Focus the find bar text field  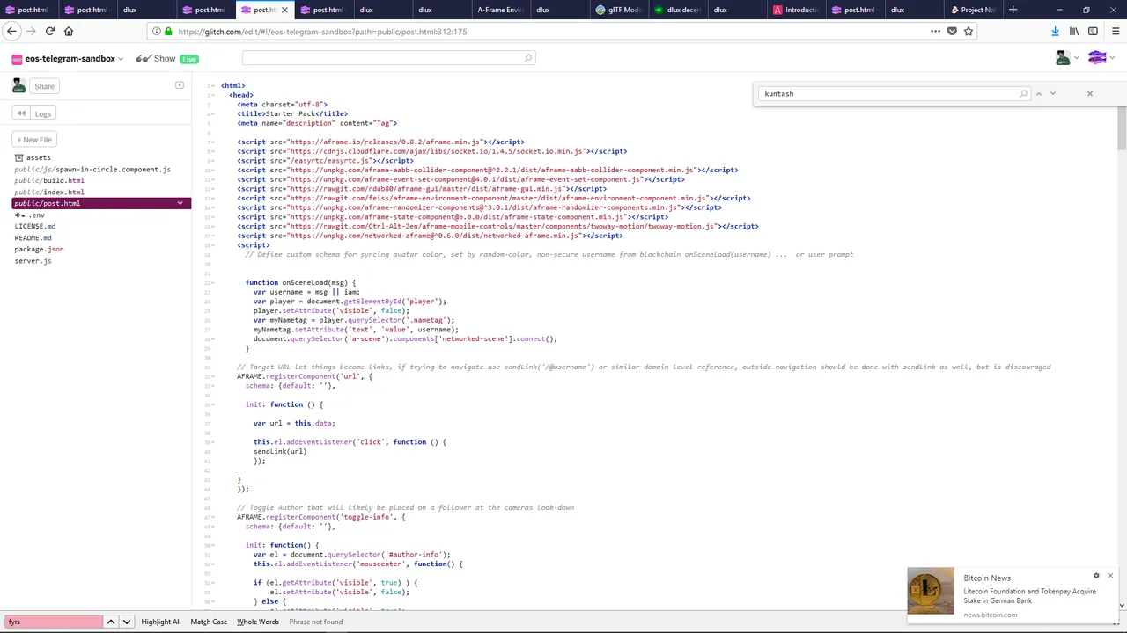coord(53,622)
